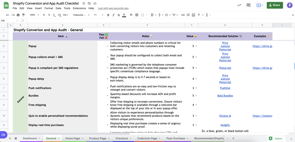Image resolution: width=295 pixels, height=142 pixels.
Task: Open Value dropdown for Push notifications row
Action: pos(196,88)
